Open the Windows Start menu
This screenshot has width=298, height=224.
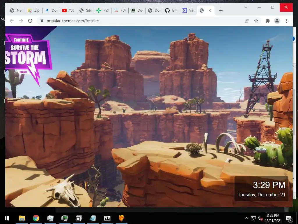pyautogui.click(x=7, y=218)
